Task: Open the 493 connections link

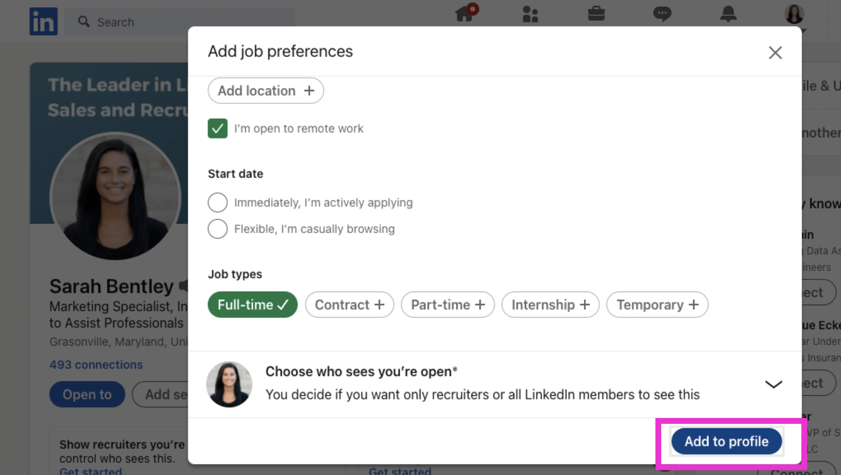Action: [x=96, y=364]
